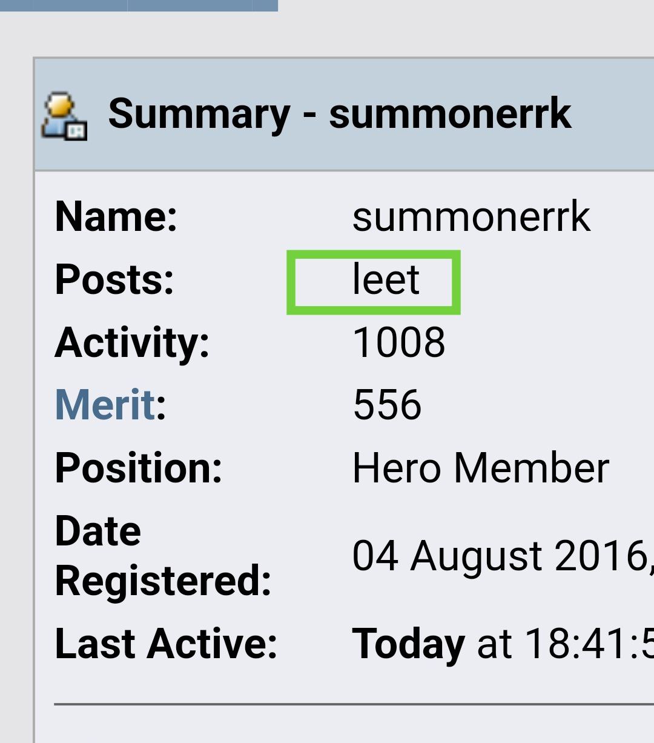Screen dimensions: 654x743
Task: Click the Name label
Action: pos(116,216)
